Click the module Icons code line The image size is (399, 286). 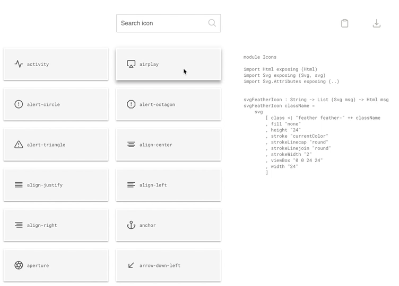tap(260, 57)
